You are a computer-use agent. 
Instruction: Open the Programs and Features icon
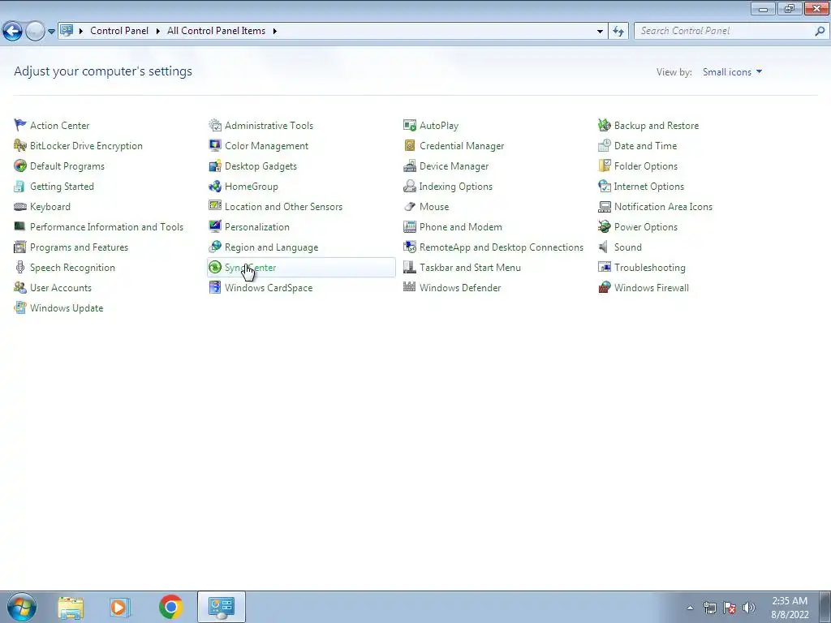pyautogui.click(x=20, y=247)
